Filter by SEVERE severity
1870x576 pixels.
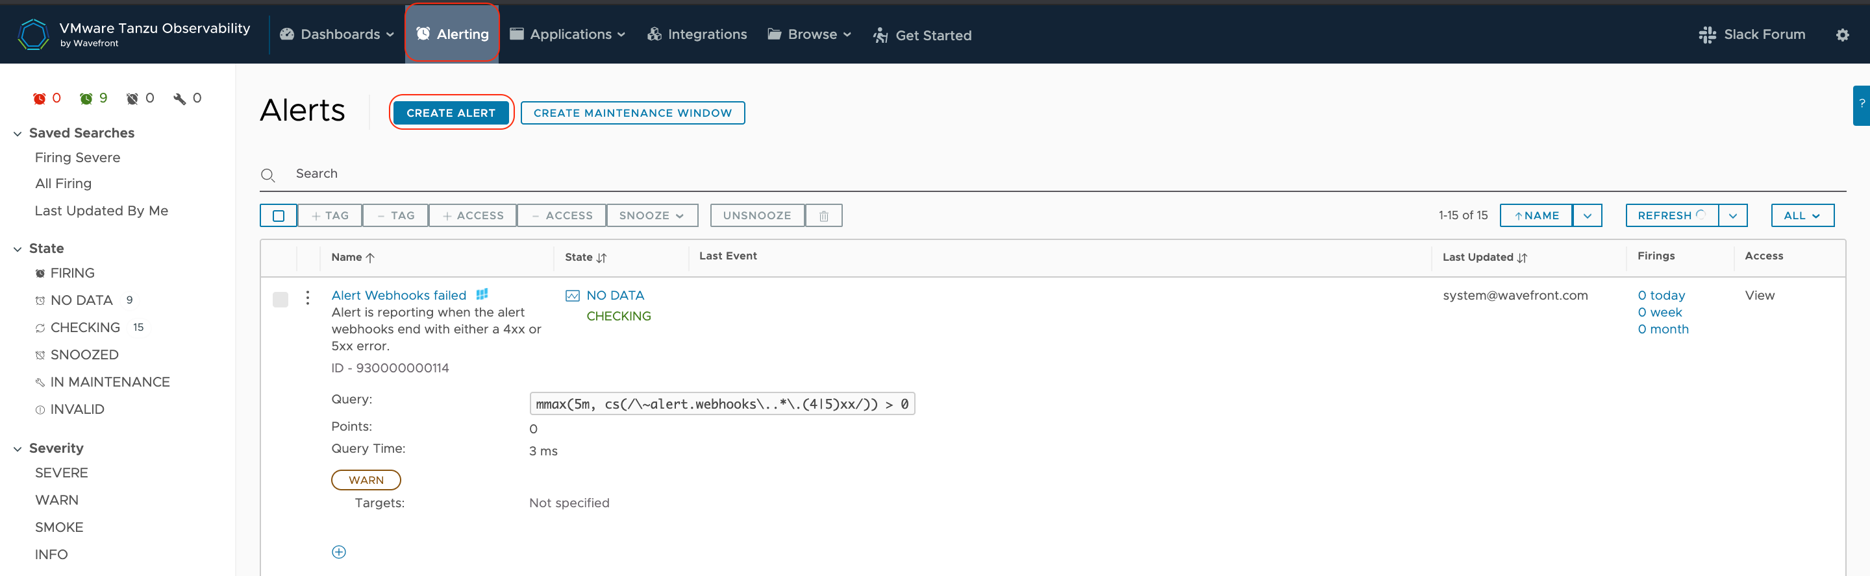[62, 473]
